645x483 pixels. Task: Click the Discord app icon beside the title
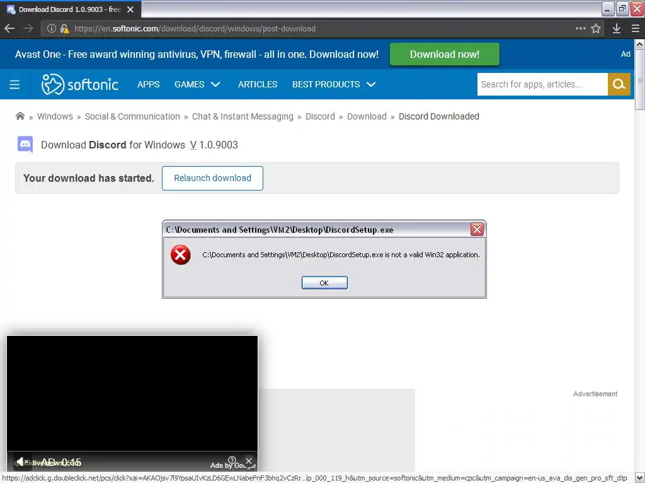25,145
